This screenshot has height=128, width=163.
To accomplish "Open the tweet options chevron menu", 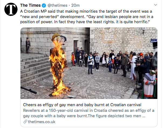I will click(x=155, y=5).
